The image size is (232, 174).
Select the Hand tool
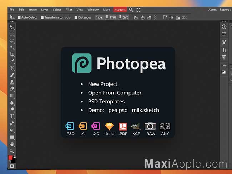pos(12,144)
